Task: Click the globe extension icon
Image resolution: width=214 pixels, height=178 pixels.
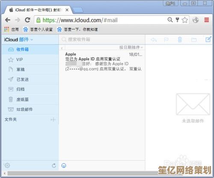Action: 196,20
